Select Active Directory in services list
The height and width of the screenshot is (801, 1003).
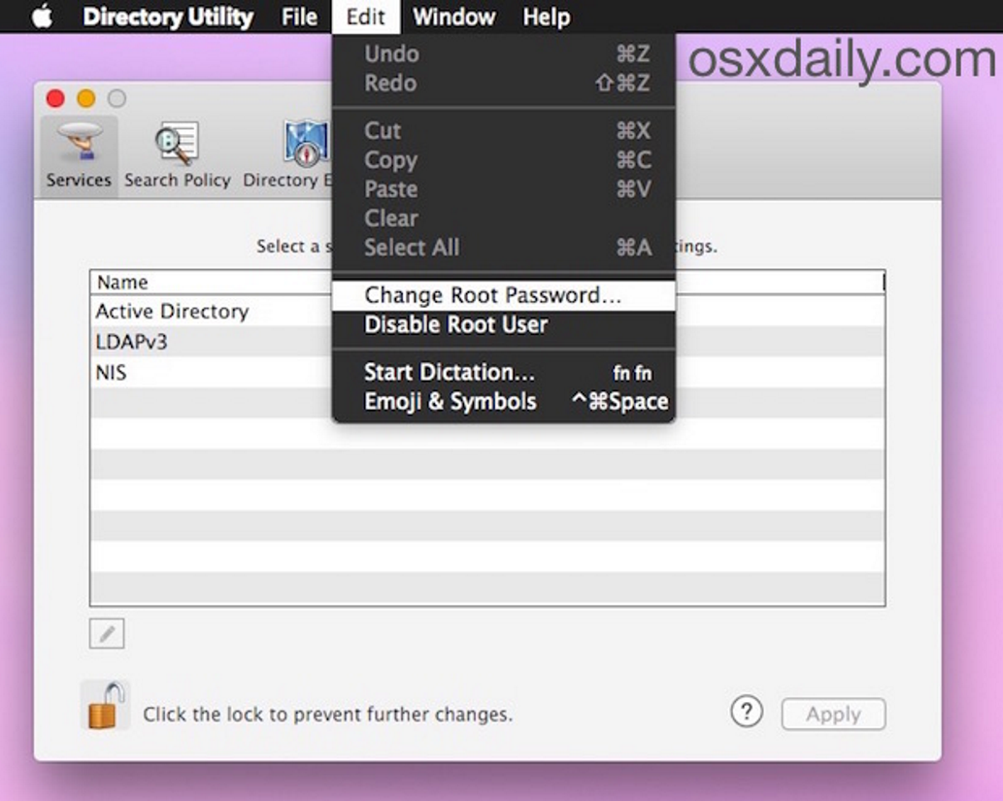point(172,312)
